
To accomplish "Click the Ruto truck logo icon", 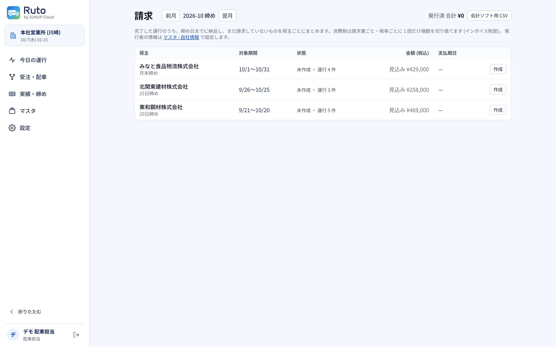I will [13, 13].
